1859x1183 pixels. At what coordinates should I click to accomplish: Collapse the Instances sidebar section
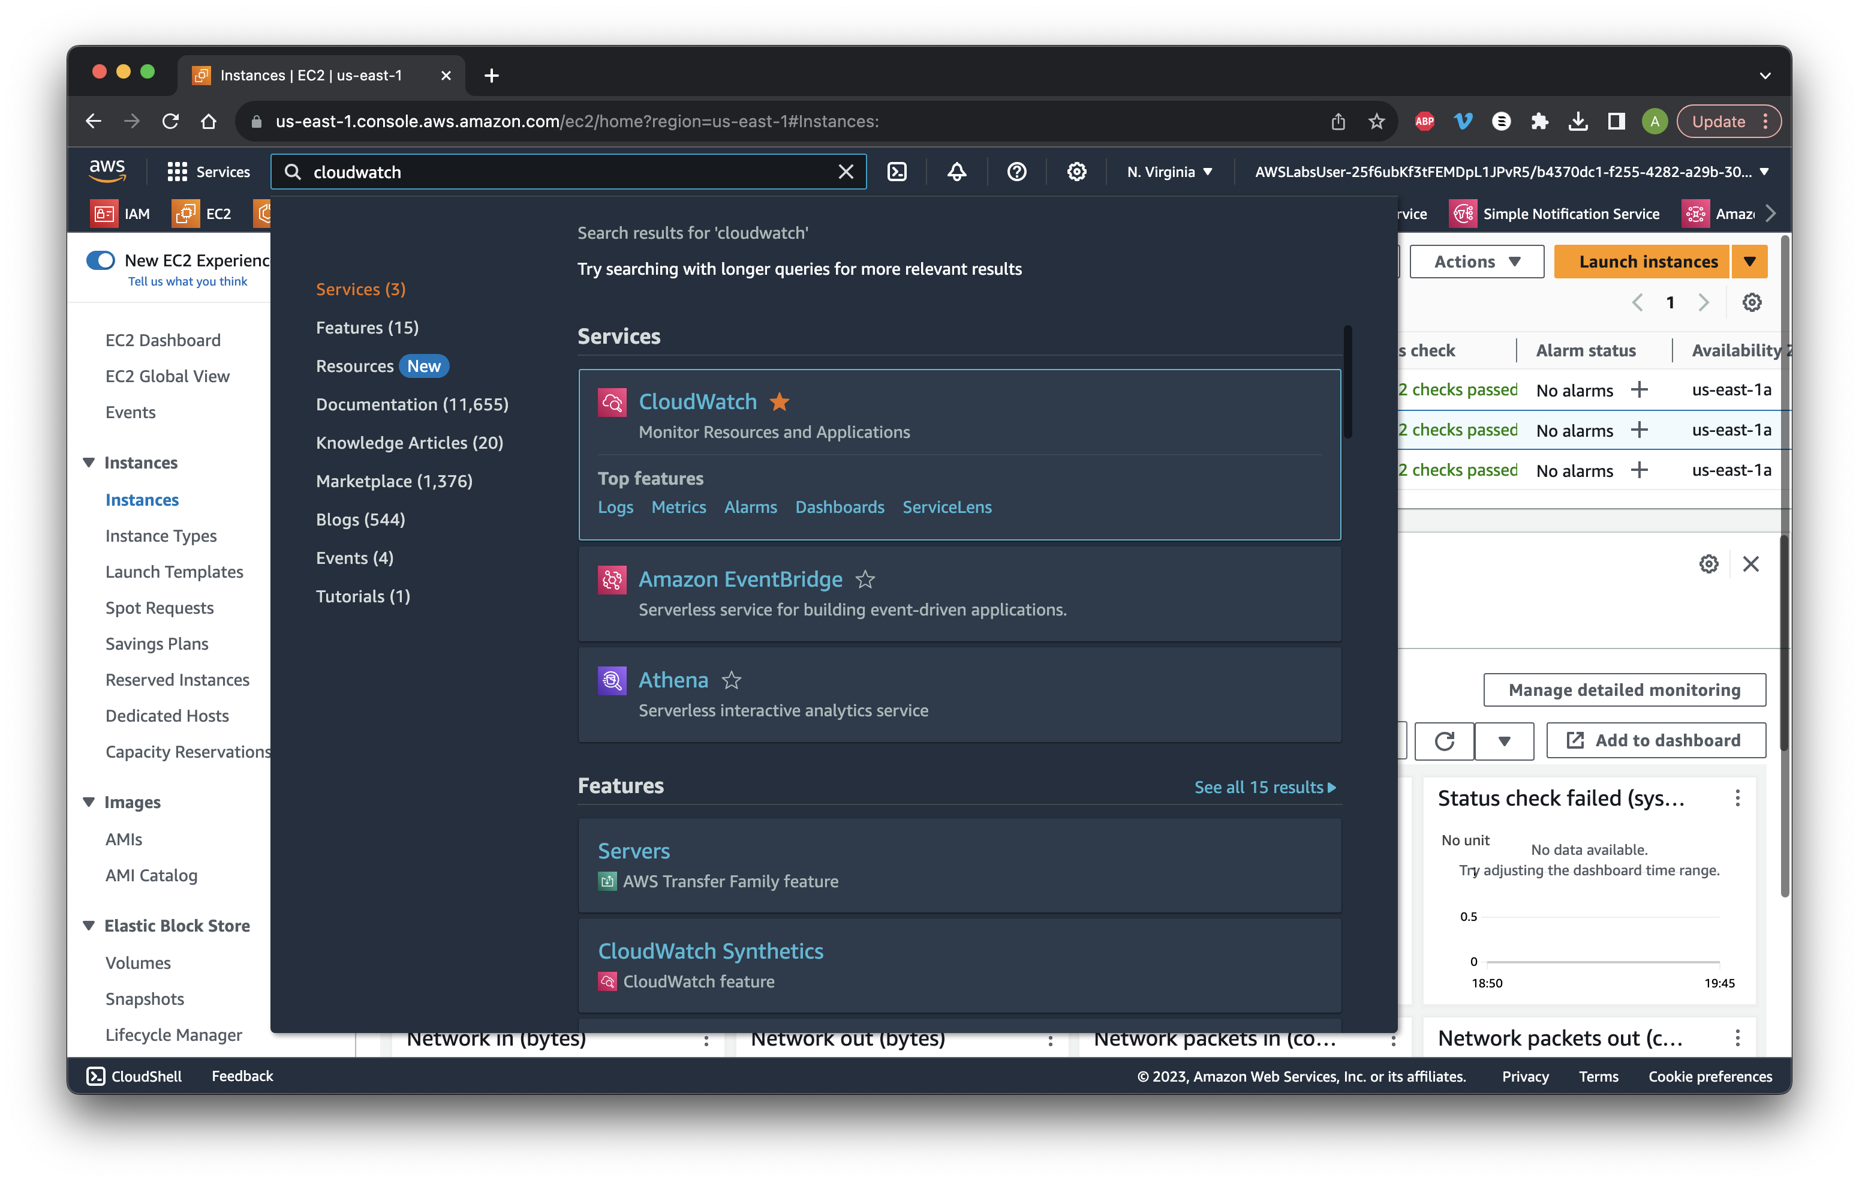click(89, 462)
